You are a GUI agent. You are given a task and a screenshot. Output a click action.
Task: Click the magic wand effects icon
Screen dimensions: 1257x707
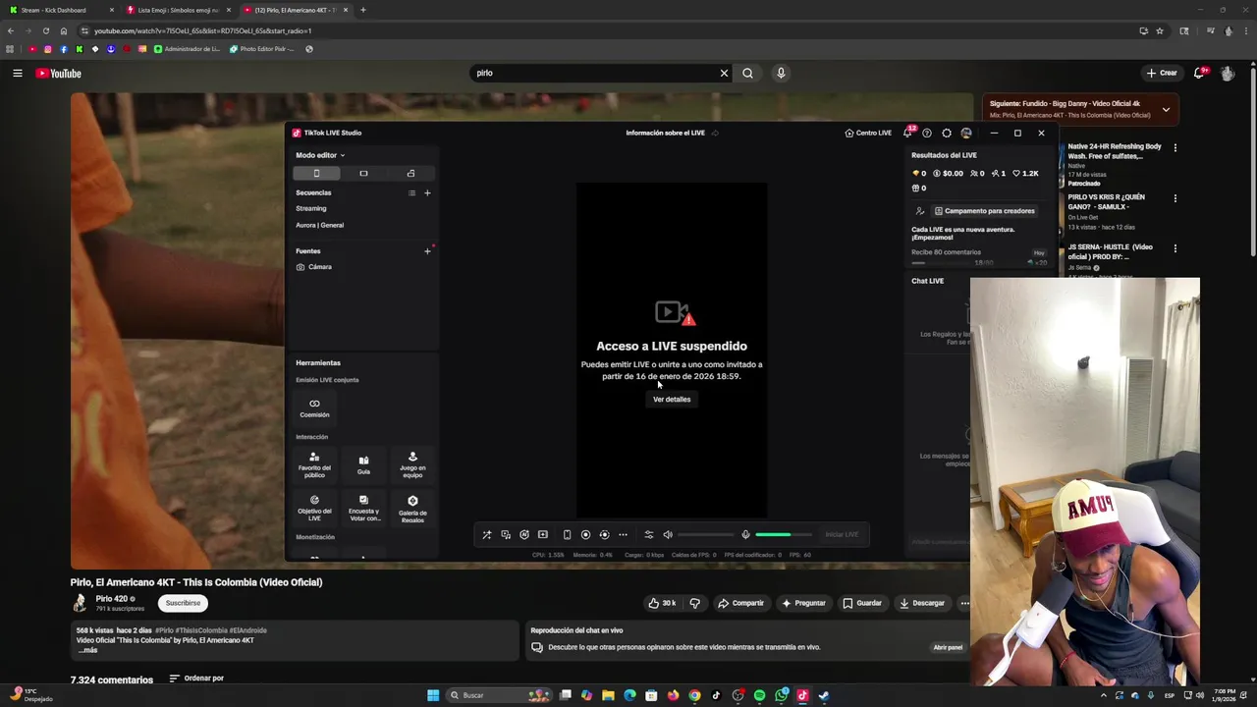point(486,535)
